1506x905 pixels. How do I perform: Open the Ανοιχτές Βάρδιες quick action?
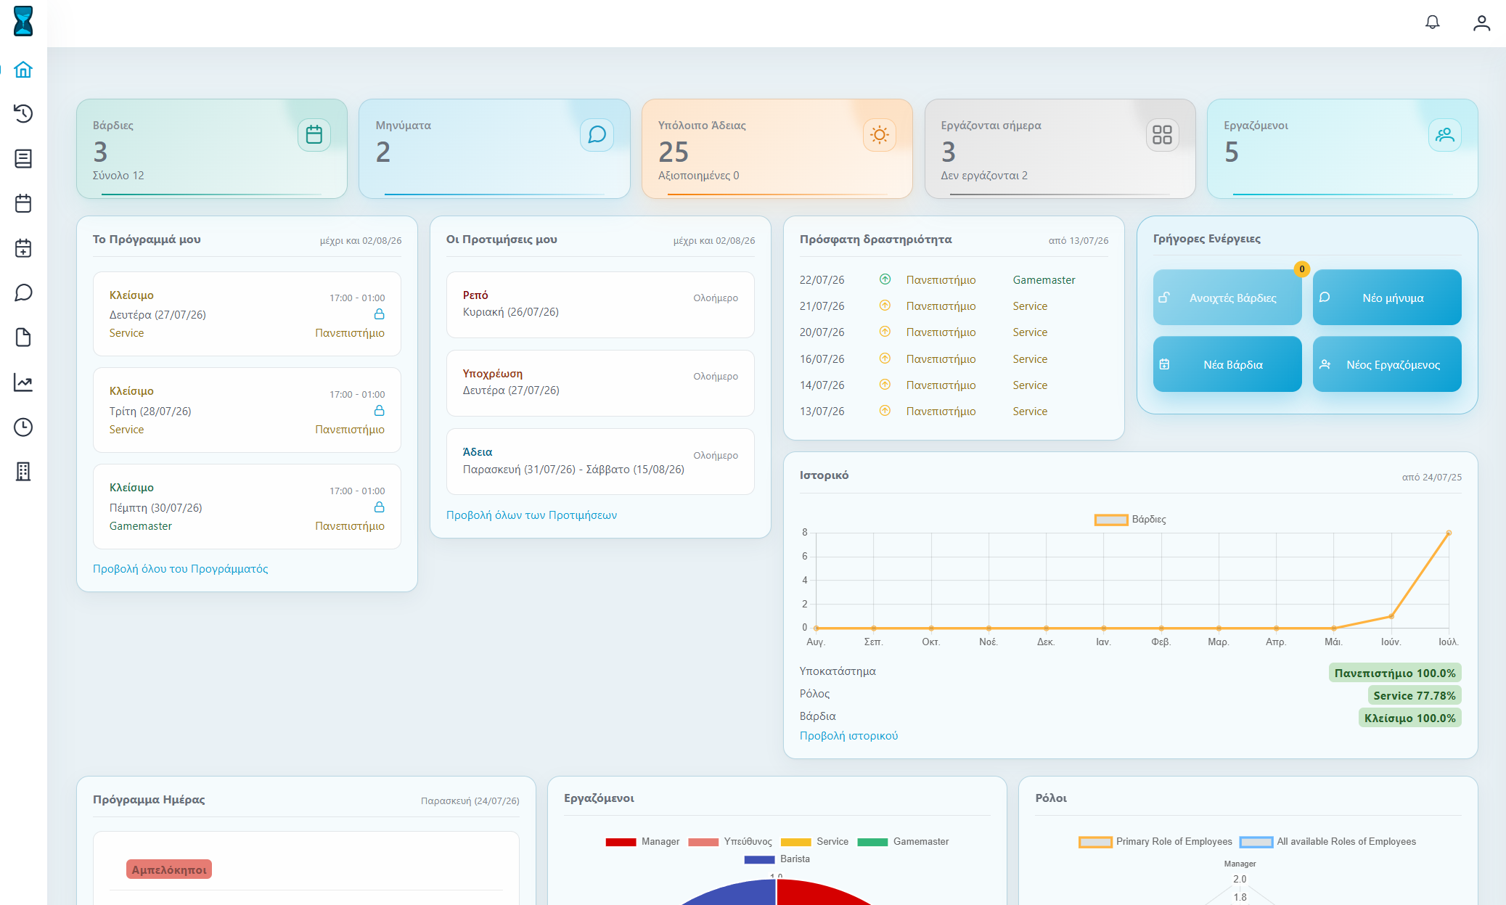coord(1227,298)
